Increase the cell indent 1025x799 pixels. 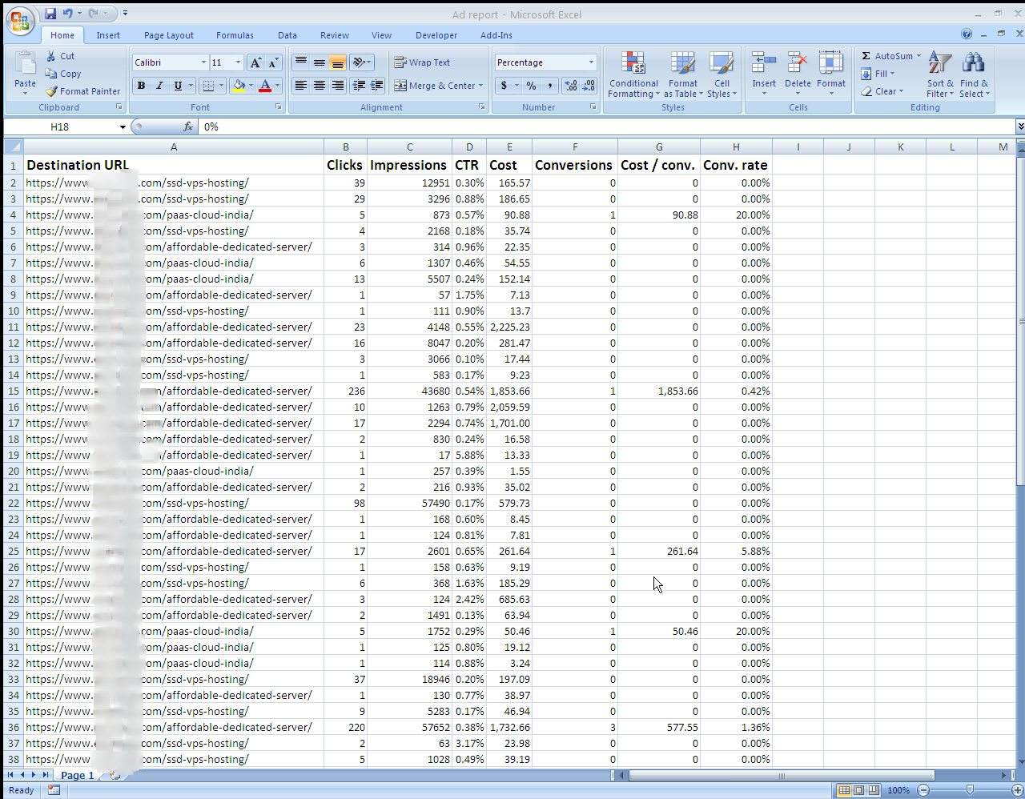tap(377, 86)
